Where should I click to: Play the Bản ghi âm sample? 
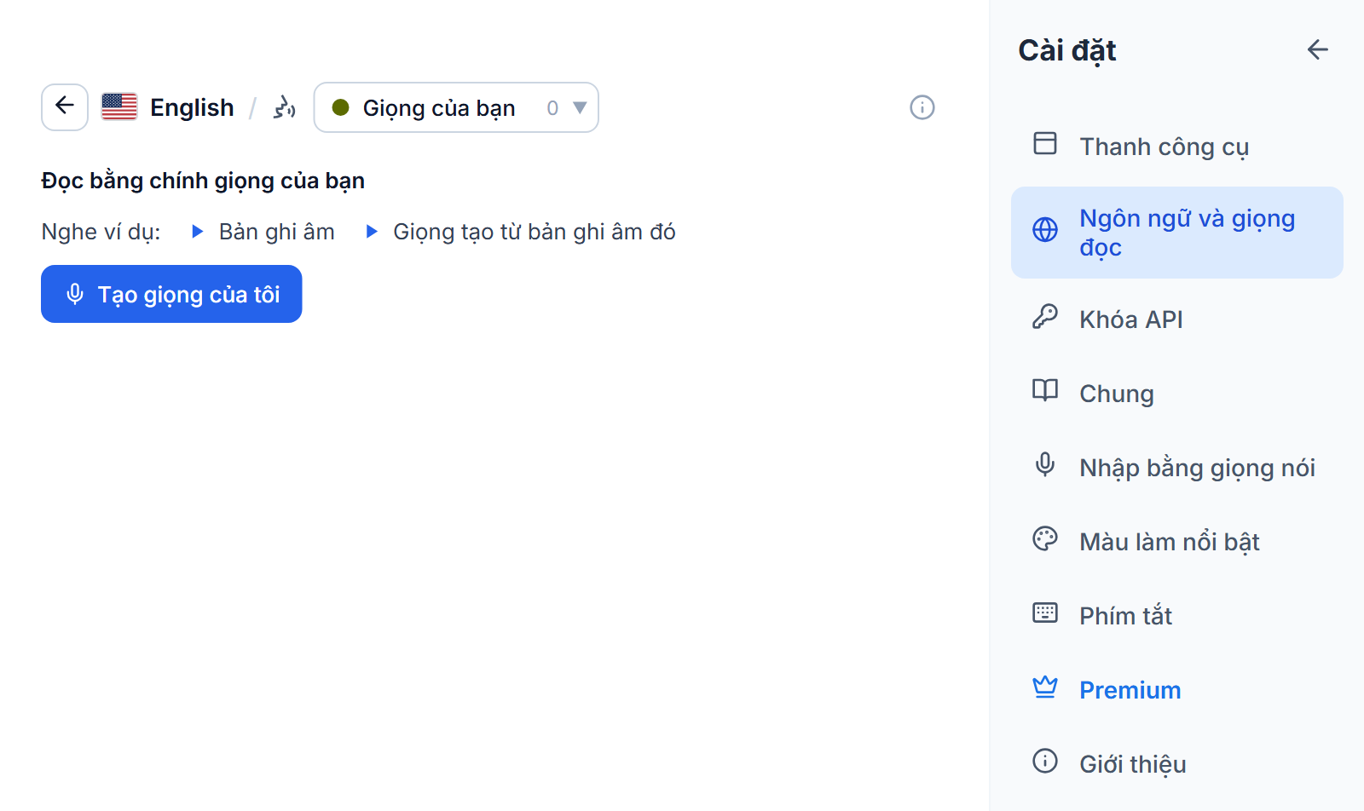pyautogui.click(x=264, y=232)
